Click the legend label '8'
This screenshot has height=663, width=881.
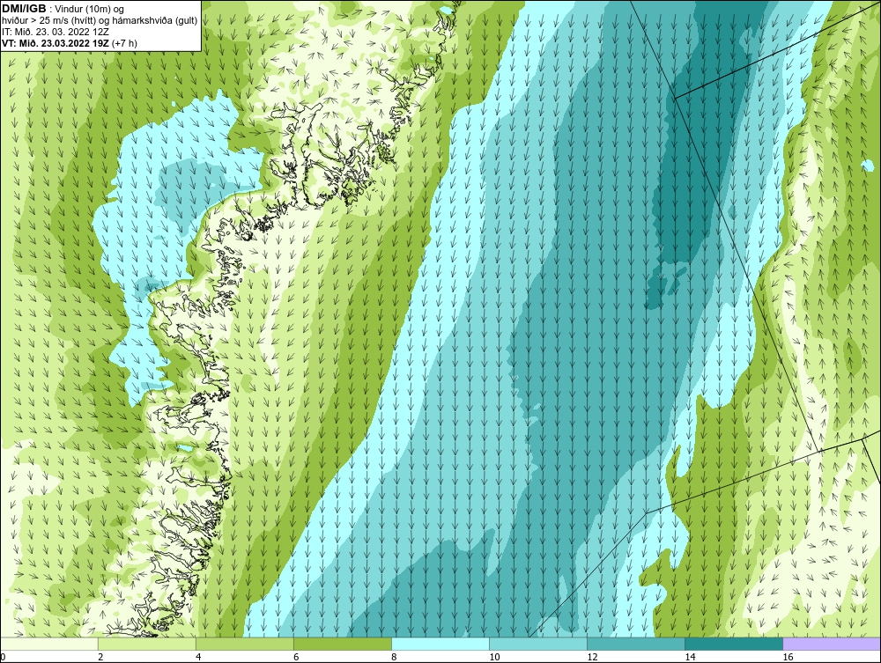[x=394, y=657]
